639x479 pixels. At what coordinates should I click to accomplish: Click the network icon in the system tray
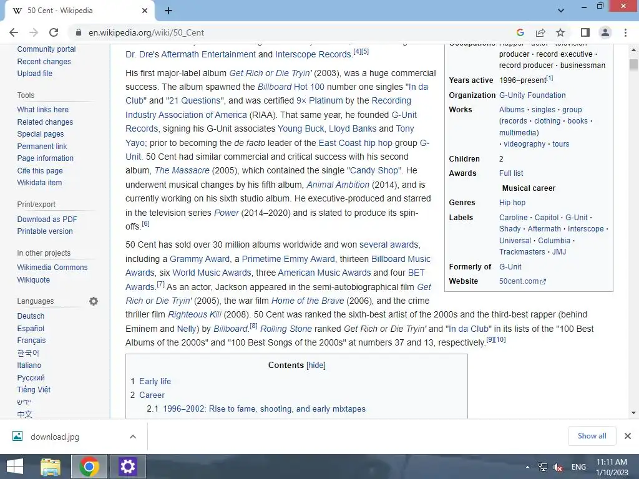click(x=542, y=467)
